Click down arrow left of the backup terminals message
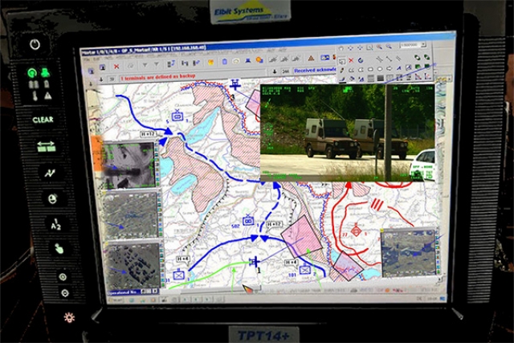The width and height of the screenshot is (514, 343). 101,80
